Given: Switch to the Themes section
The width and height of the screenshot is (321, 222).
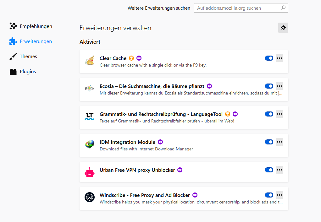Looking at the screenshot, I should coord(28,57).
